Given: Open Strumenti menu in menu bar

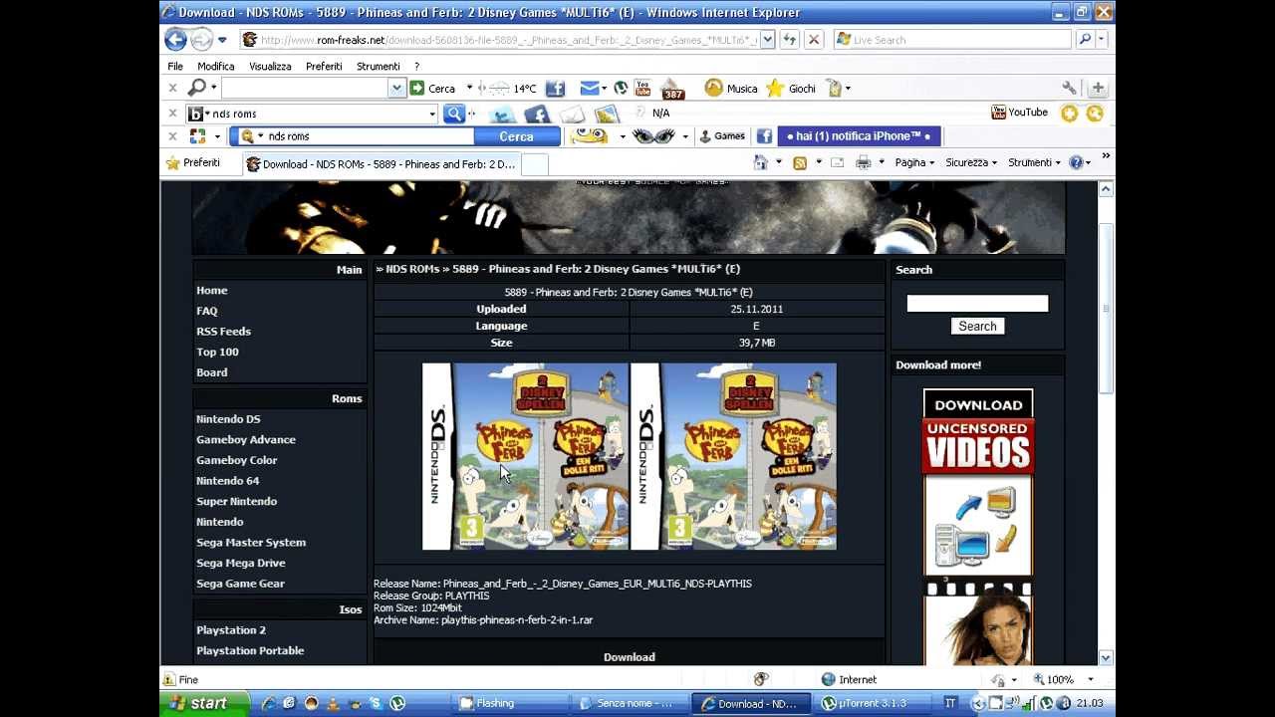Looking at the screenshot, I should pyautogui.click(x=379, y=66).
